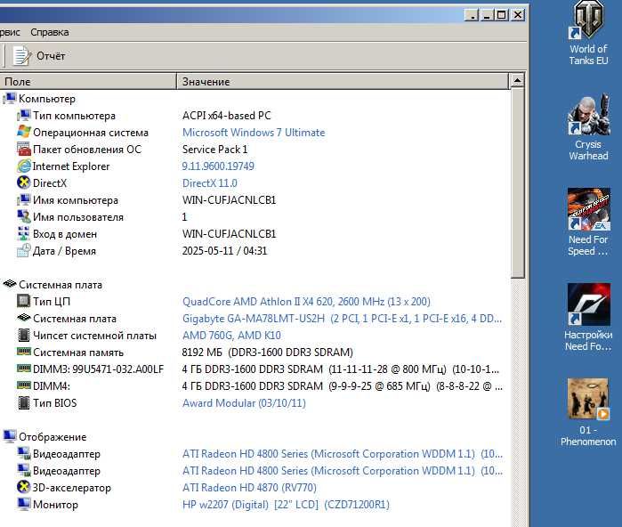Select the Системная плата section header icon
Screen dimensions: 622x527
[10, 284]
